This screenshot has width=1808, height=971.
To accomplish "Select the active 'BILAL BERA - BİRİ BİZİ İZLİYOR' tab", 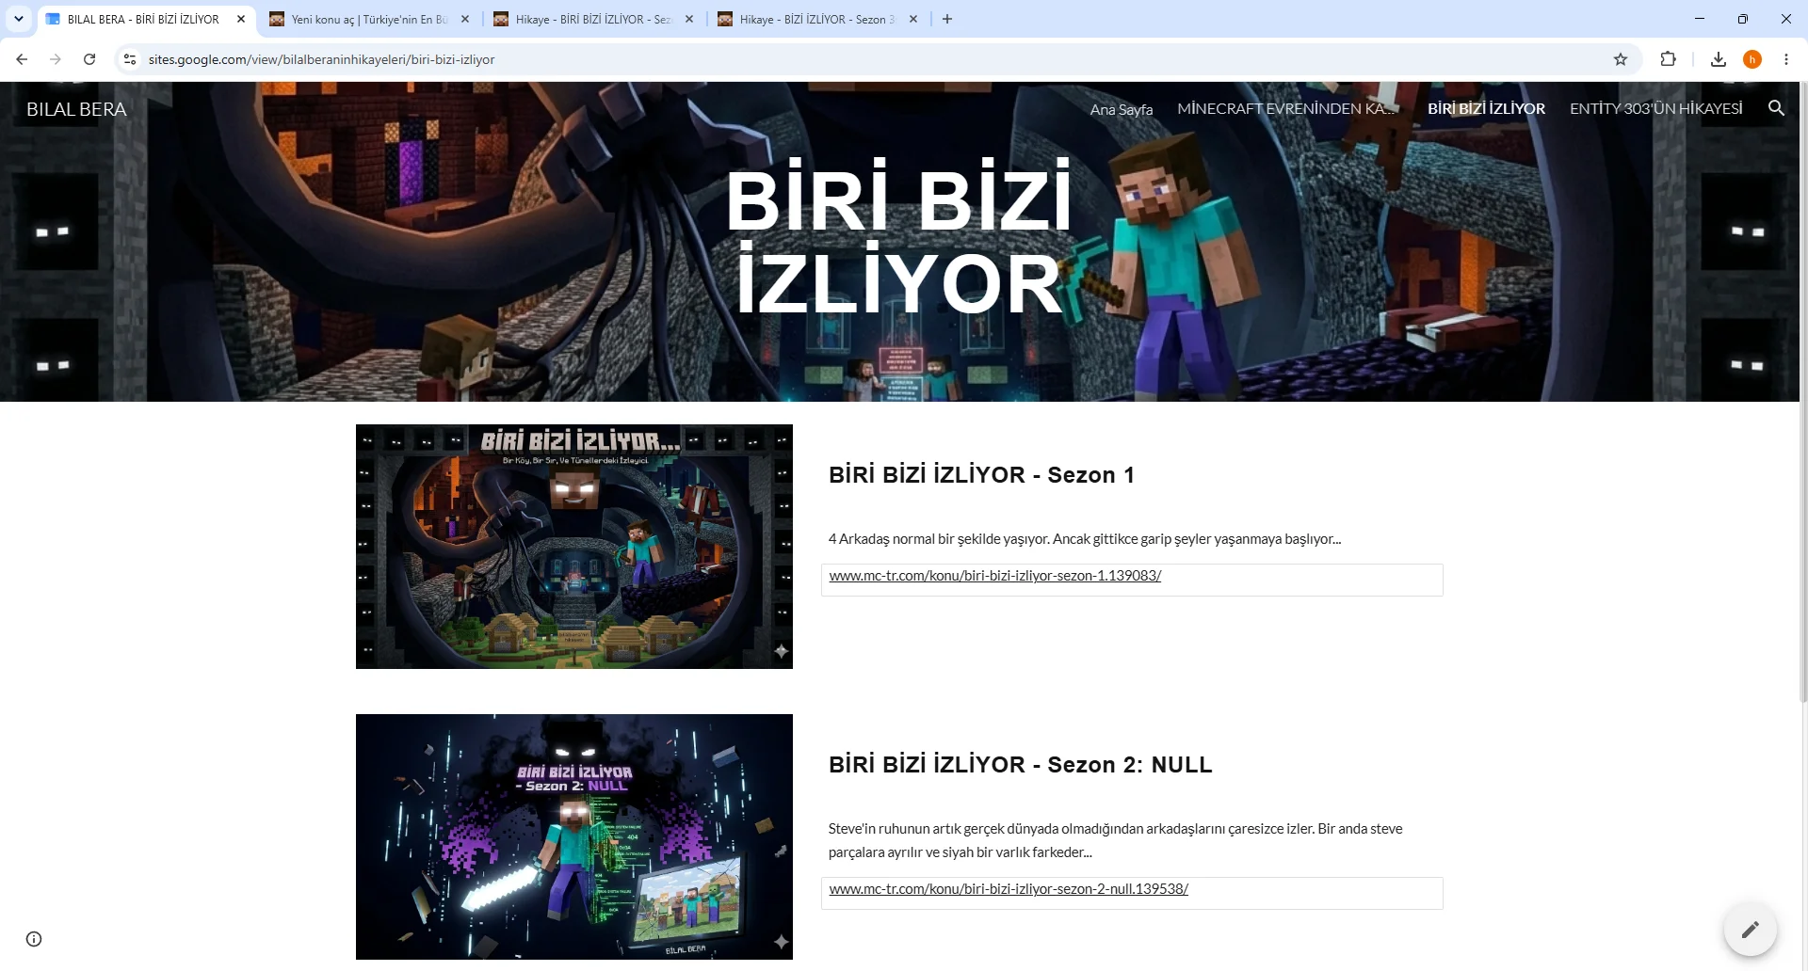I will pos(143,19).
